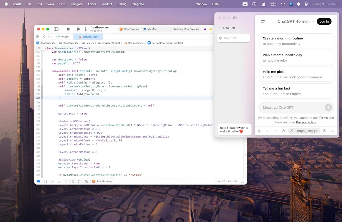Screen dimensions: 342x222
Task: Click the Stop button in Xcode toolbar
Action: (x=68, y=29)
